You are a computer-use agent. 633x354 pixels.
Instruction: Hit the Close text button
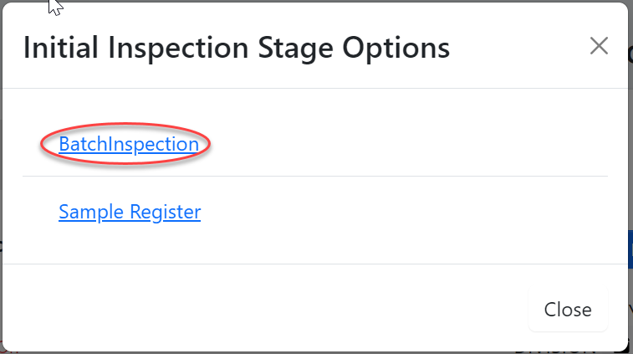coord(568,310)
